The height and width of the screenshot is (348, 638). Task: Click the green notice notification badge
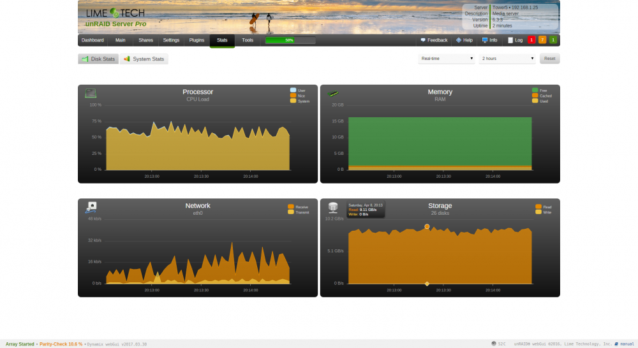point(553,40)
